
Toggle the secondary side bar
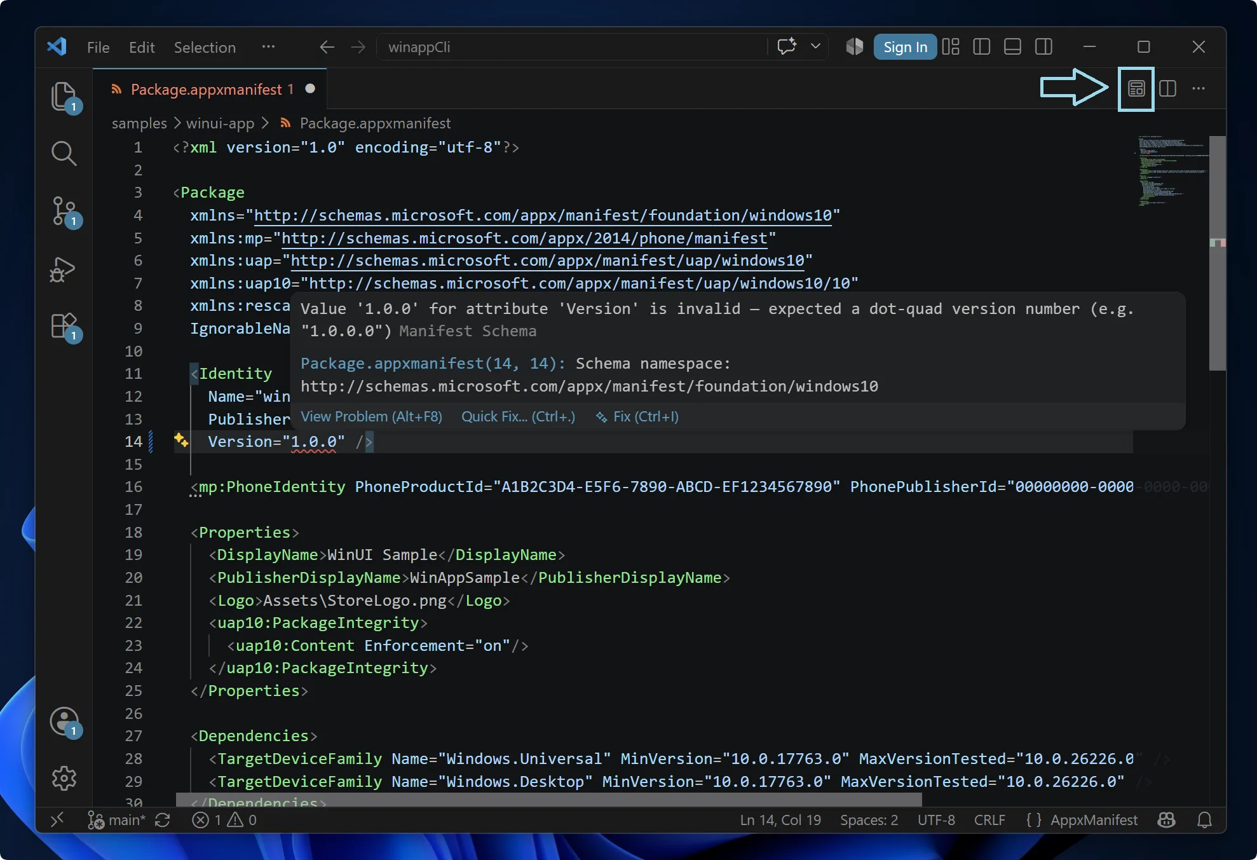tap(1043, 46)
